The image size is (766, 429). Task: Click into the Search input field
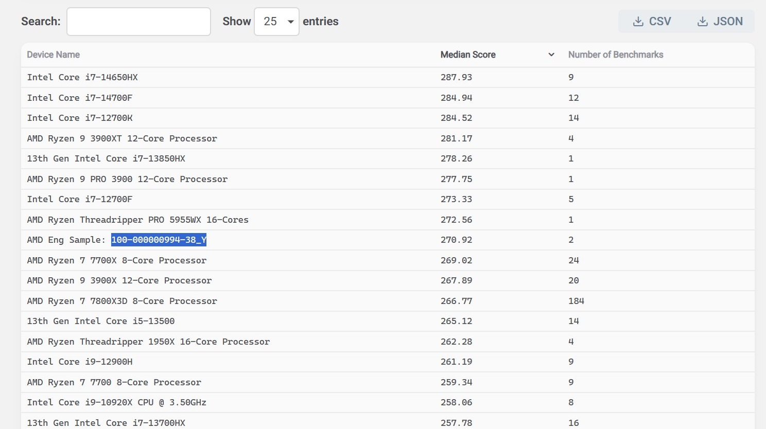(138, 22)
